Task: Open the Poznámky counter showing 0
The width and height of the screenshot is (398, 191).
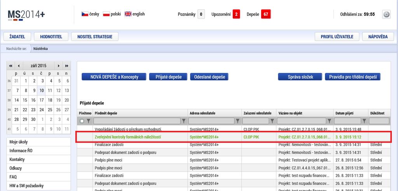Action: click(201, 14)
